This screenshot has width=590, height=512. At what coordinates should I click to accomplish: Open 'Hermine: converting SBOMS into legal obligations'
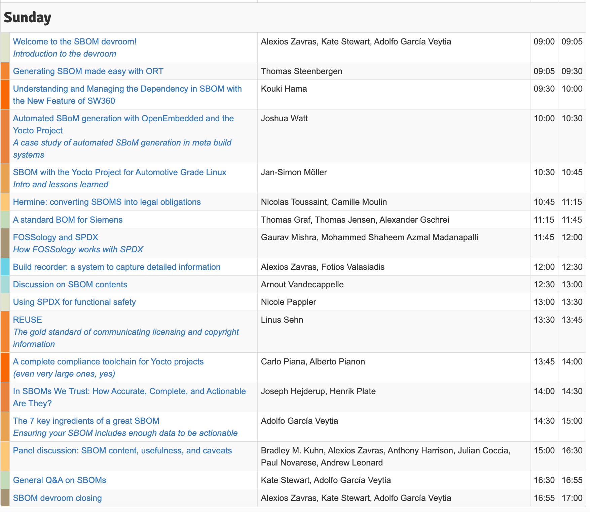[107, 202]
